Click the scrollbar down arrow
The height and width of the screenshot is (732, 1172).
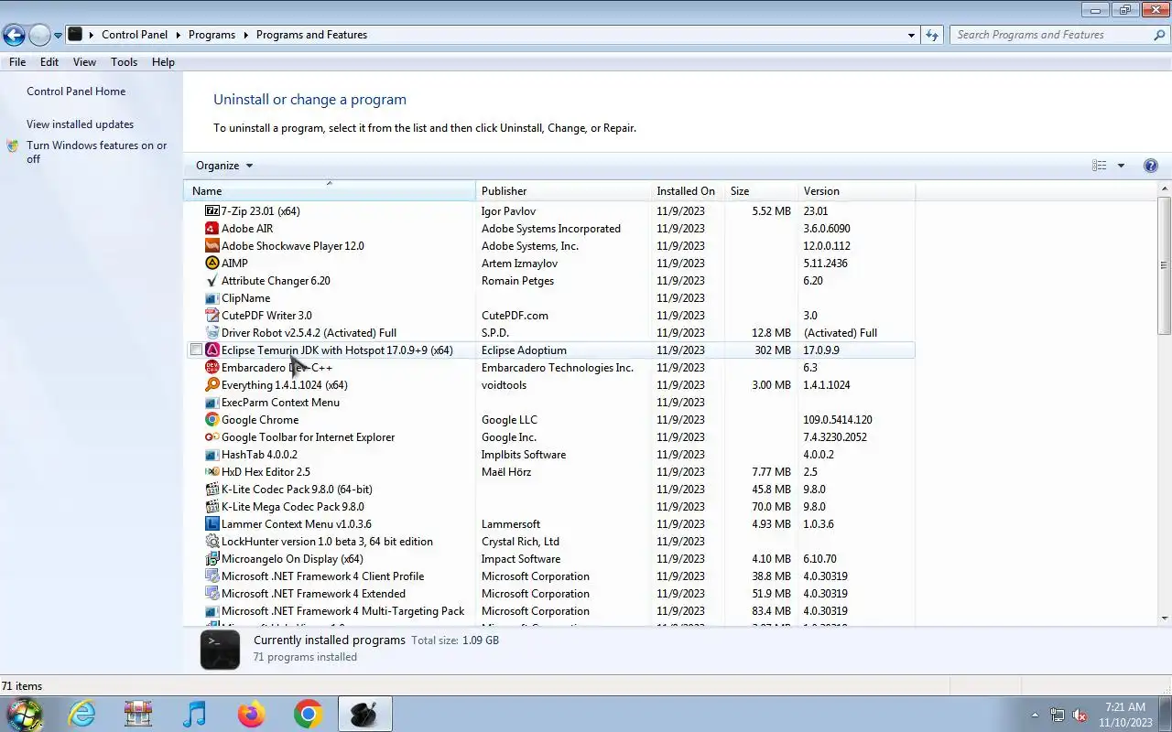coord(1165,619)
